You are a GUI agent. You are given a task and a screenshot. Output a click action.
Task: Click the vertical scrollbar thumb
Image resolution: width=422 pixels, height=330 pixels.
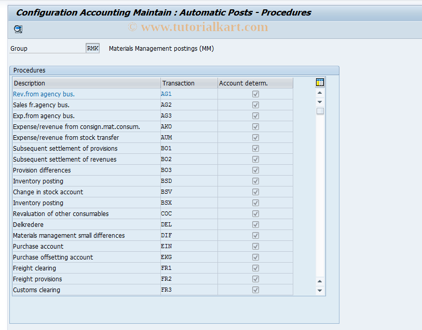(319, 111)
